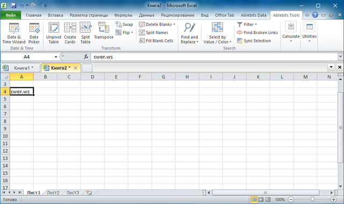The image size is (344, 204).
Task: Click the vertical scrollbar down arrow
Action: coord(340,187)
